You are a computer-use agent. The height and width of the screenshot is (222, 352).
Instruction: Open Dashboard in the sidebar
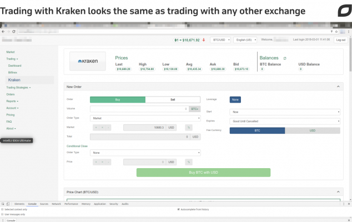point(14,66)
